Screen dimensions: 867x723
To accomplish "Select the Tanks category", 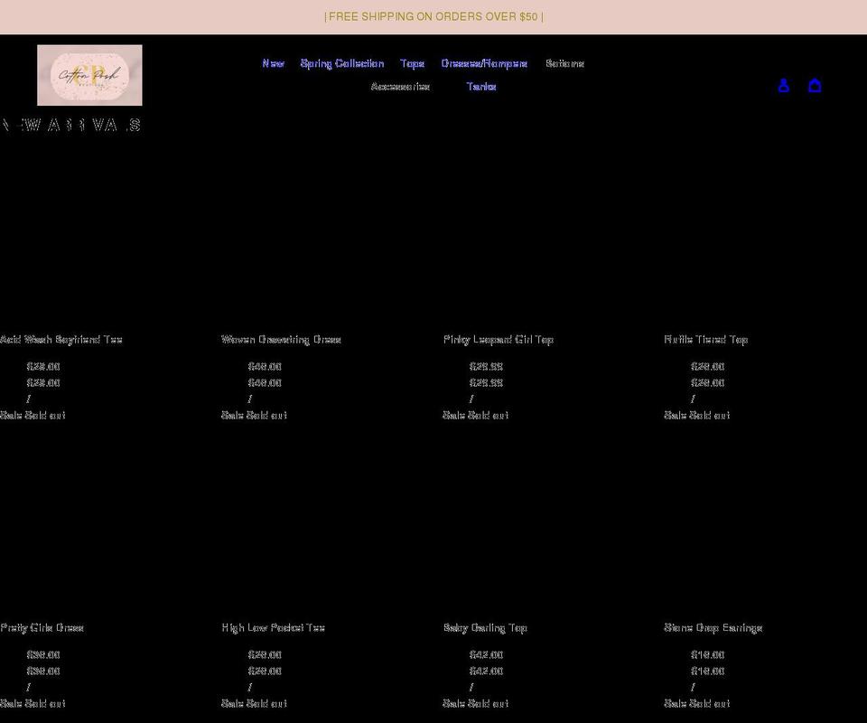I will (481, 86).
